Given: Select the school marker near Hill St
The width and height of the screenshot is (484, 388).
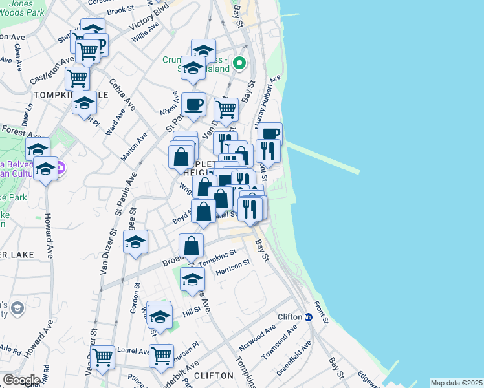Looking at the screenshot, I should 160,317.
